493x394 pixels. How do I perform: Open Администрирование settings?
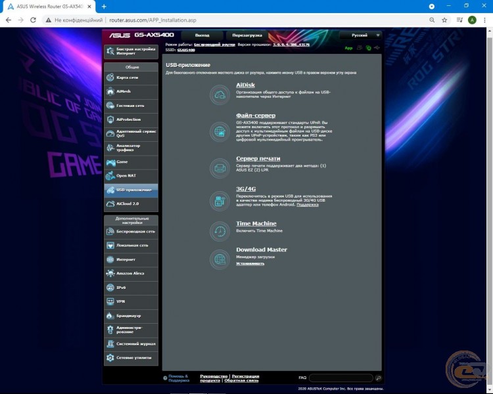click(x=131, y=330)
